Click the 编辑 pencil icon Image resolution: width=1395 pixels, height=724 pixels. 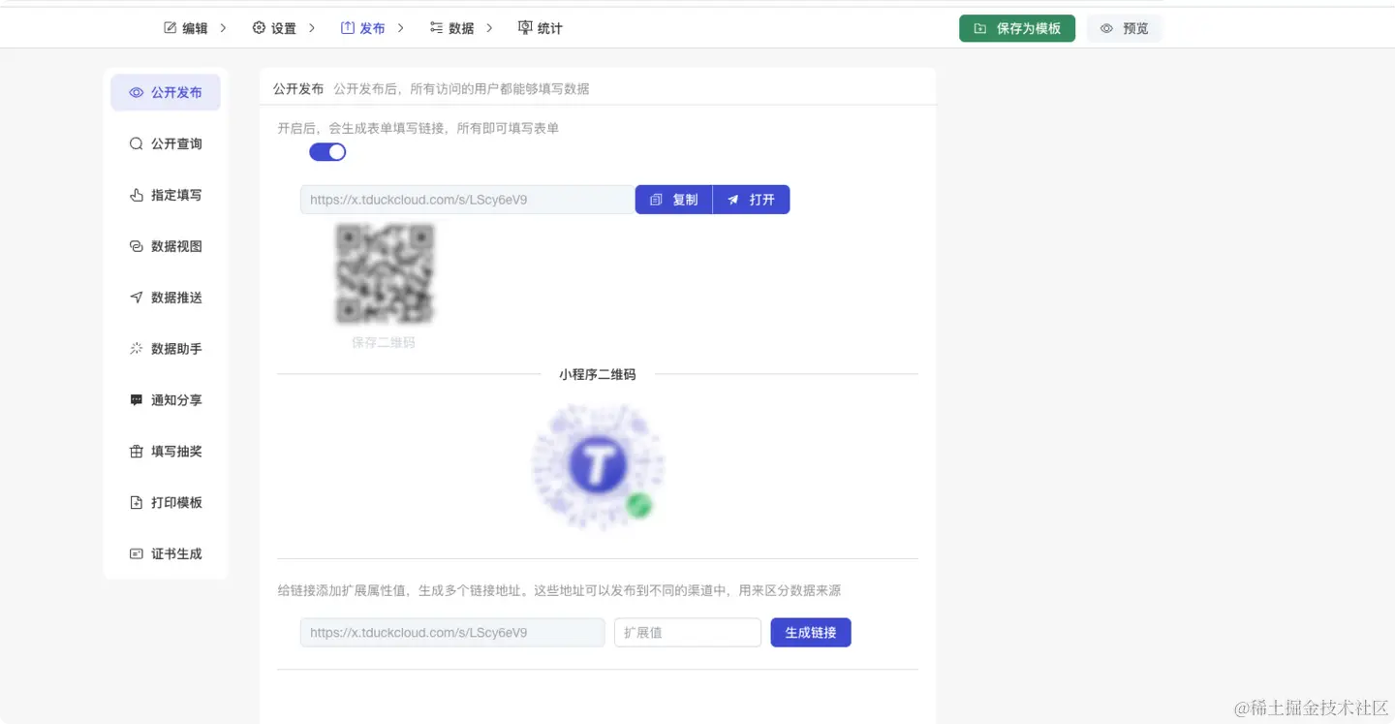[170, 28]
